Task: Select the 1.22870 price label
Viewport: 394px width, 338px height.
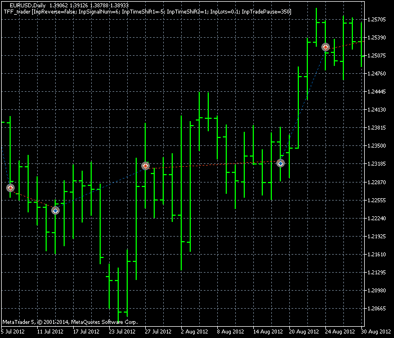Action: click(377, 182)
